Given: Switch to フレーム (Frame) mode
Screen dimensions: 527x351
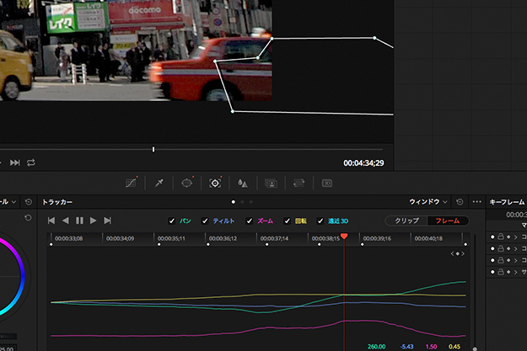Looking at the screenshot, I should [x=446, y=221].
